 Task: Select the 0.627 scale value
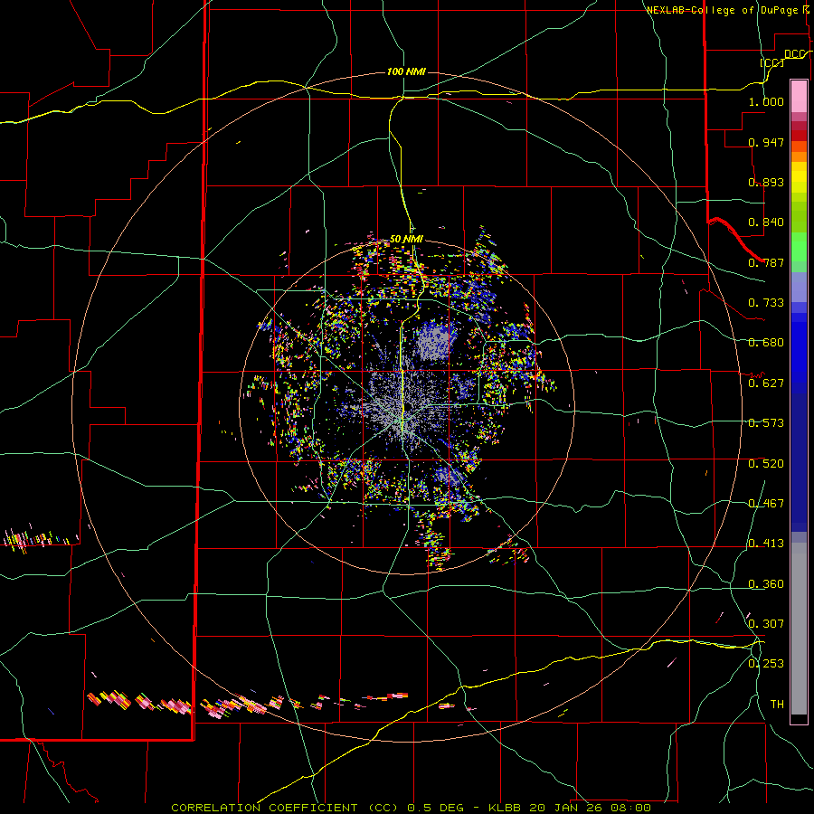point(766,383)
